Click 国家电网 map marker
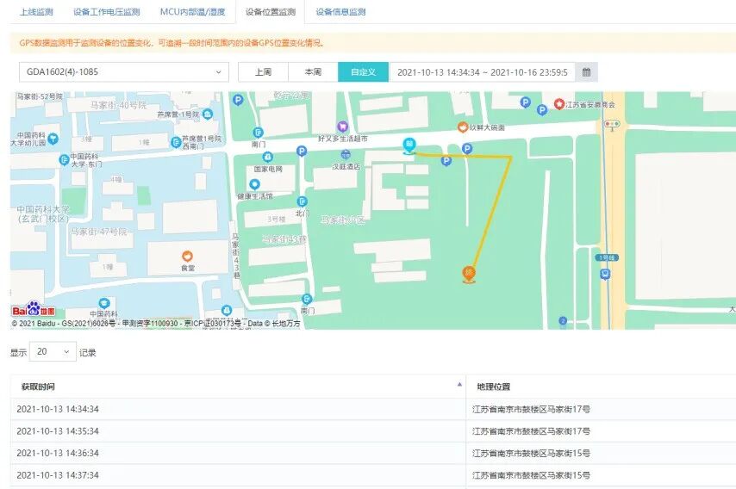Viewport: 736px width, 489px height. point(267,157)
